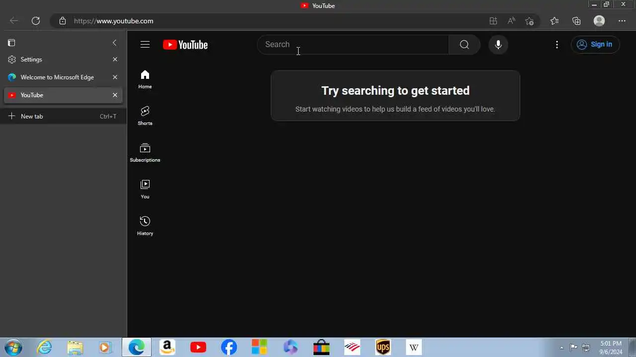Click the Microsoft Edge taskbar icon

click(x=137, y=347)
